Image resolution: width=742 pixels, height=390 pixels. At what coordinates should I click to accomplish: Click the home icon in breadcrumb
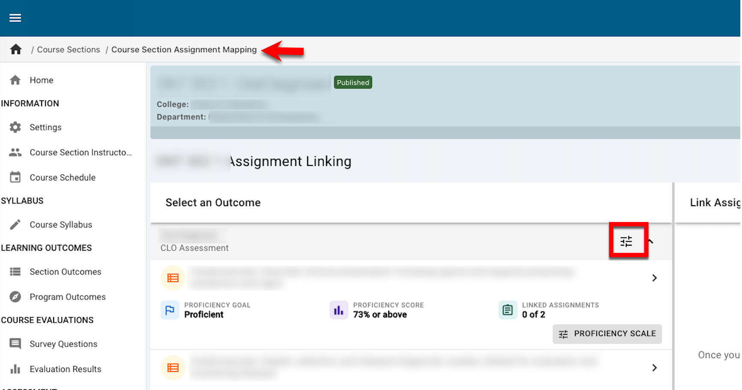tap(16, 50)
